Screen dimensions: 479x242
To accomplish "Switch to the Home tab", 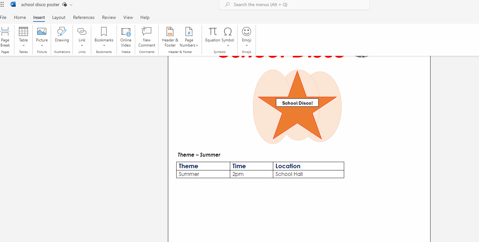I will click(20, 18).
